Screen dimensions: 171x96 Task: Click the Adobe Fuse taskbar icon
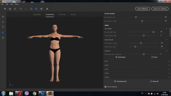point(50,94)
